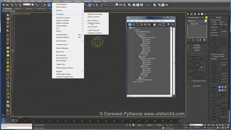Click the Render Setup icon
Viewport: 231px width, 130px height.
click(159, 5)
